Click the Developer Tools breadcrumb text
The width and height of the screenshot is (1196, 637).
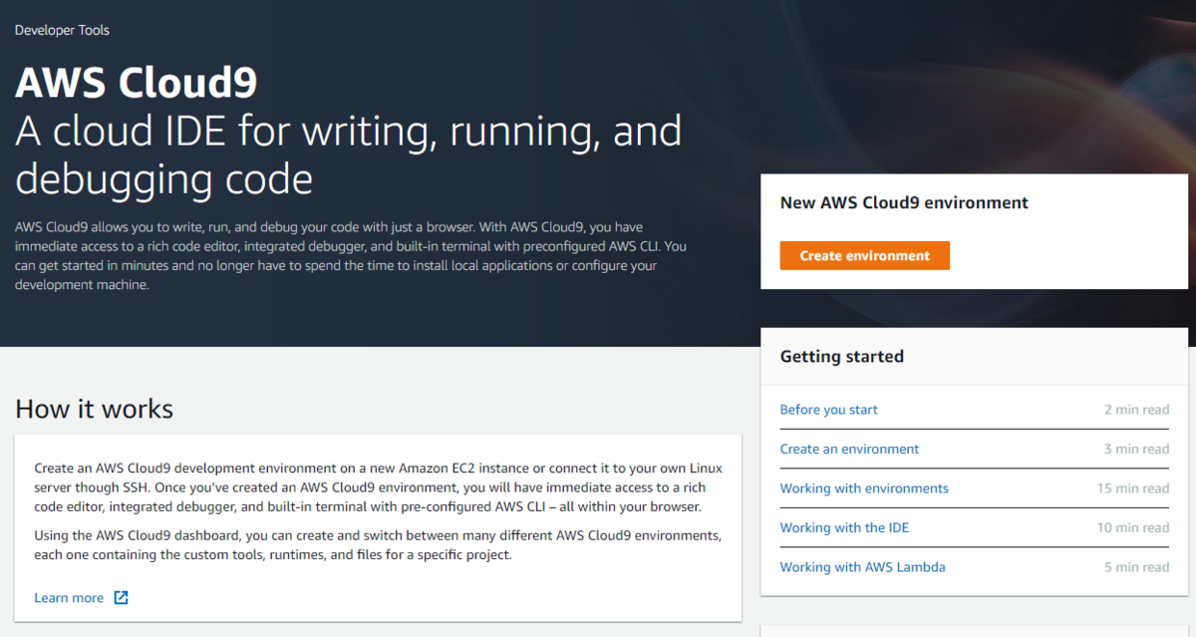(62, 30)
